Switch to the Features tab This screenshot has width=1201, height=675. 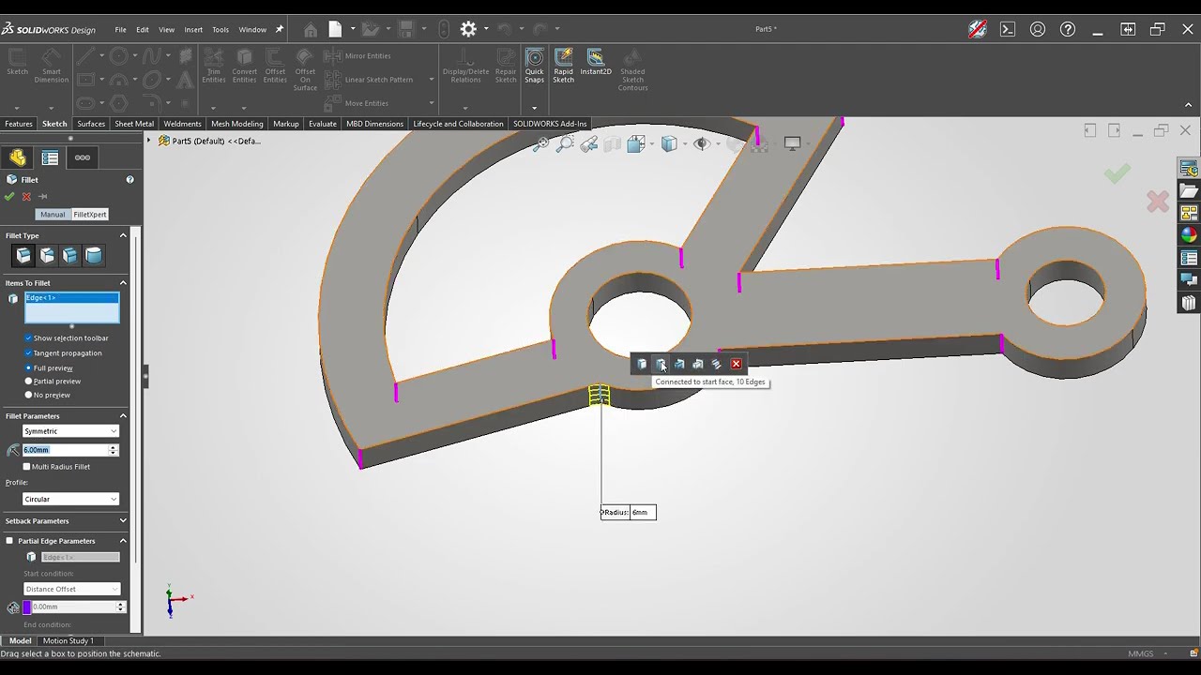[x=19, y=124]
